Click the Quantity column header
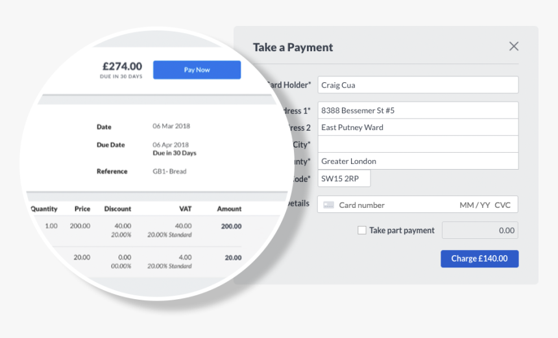The image size is (558, 338). tap(44, 208)
